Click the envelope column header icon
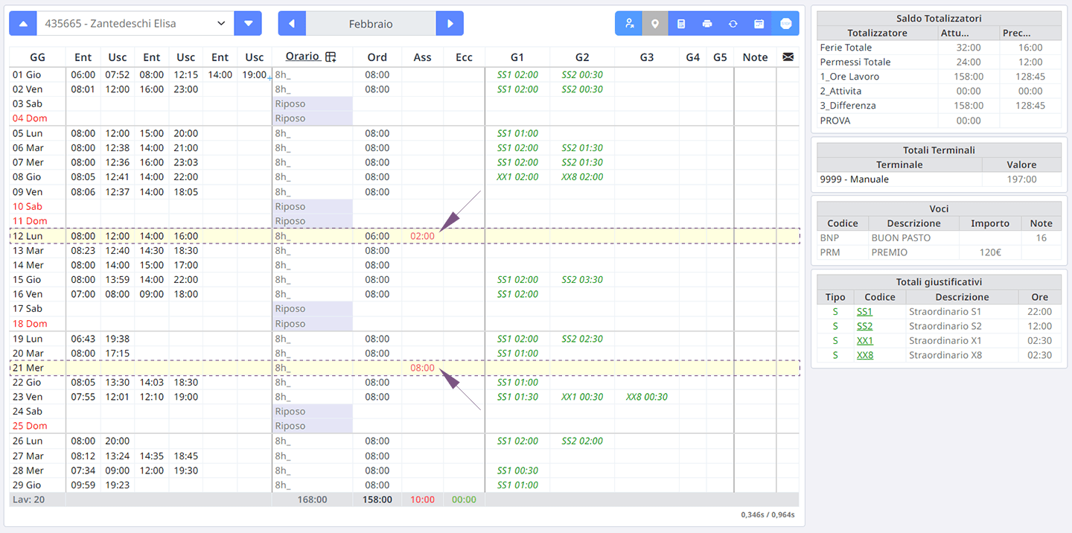This screenshot has width=1072, height=533. 788,57
